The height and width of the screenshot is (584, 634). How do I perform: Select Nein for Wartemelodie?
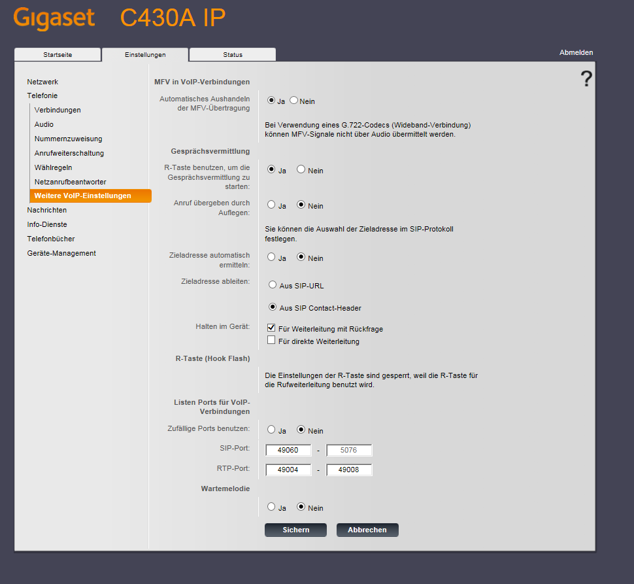301,507
